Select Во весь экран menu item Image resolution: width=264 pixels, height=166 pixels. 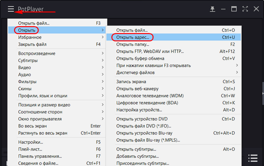57,126
